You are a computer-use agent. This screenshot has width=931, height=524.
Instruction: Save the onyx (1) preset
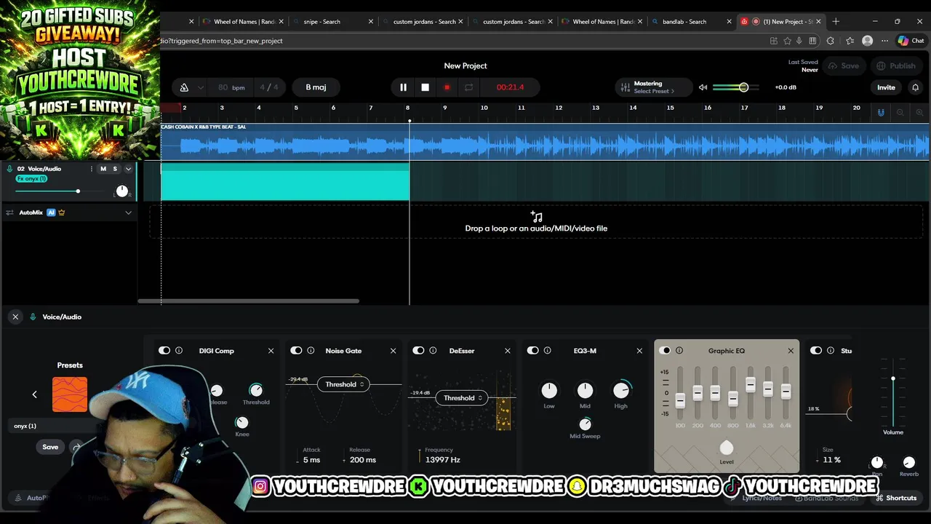50,447
